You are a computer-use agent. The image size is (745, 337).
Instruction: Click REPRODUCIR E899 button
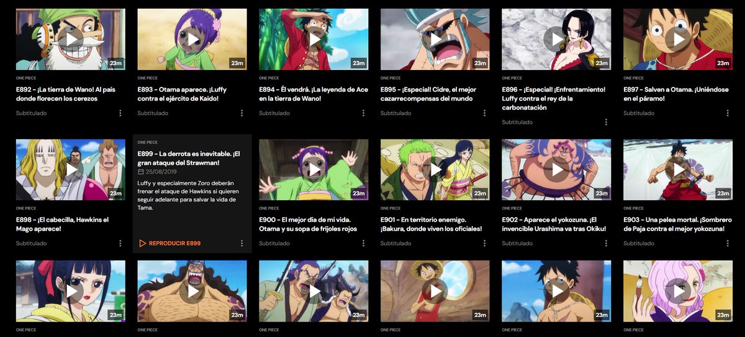coord(169,243)
